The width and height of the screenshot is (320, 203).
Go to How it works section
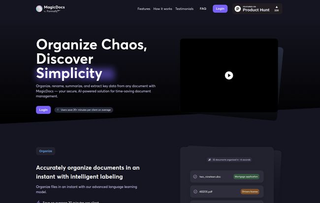(162, 9)
